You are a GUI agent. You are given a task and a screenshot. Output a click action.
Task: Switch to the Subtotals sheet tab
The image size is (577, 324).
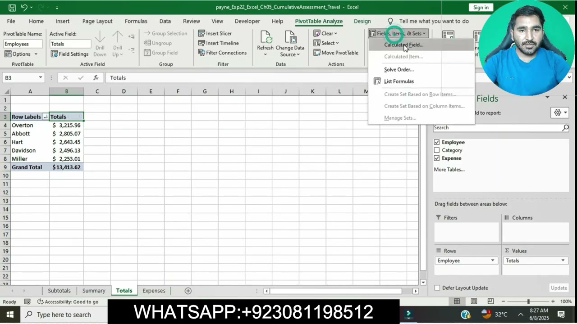(59, 291)
